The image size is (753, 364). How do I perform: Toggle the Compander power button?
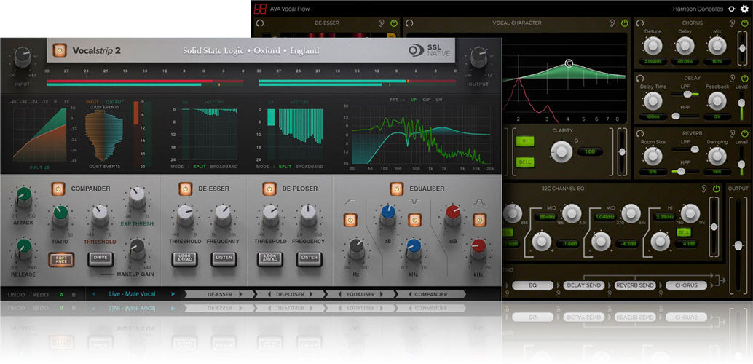[58, 189]
